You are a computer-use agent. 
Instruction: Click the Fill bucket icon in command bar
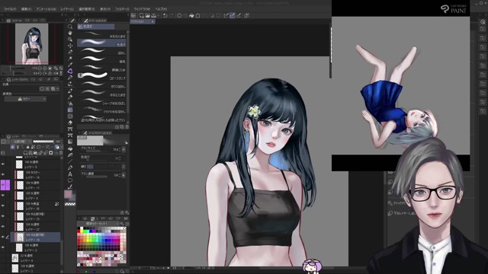(191, 15)
